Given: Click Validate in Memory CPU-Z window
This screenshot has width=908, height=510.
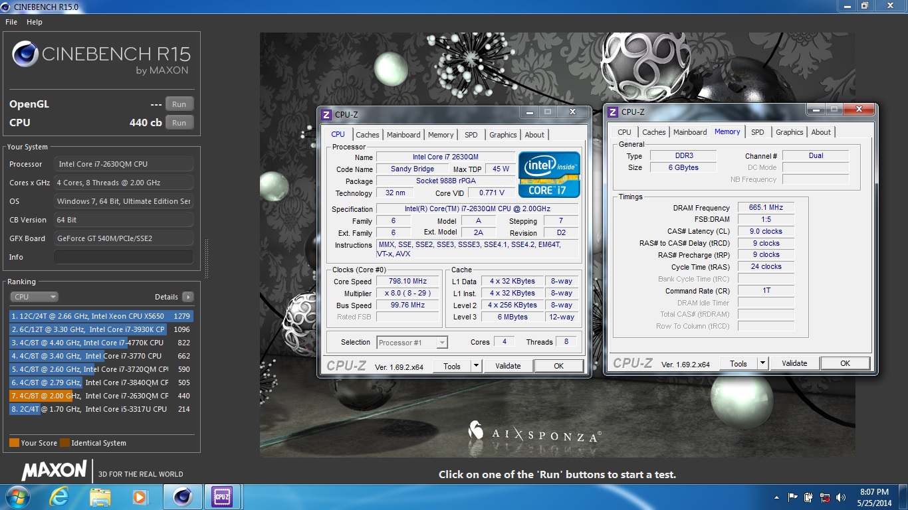Looking at the screenshot, I should point(794,363).
